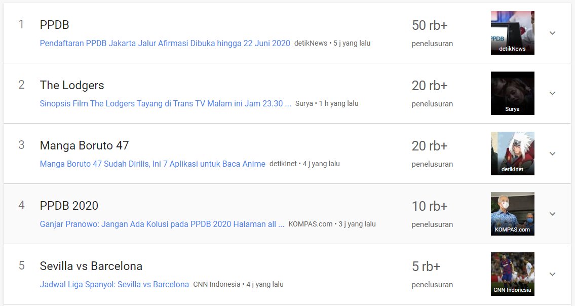575x306 pixels.
Task: Select The Lodgers trend title
Action: coord(72,85)
